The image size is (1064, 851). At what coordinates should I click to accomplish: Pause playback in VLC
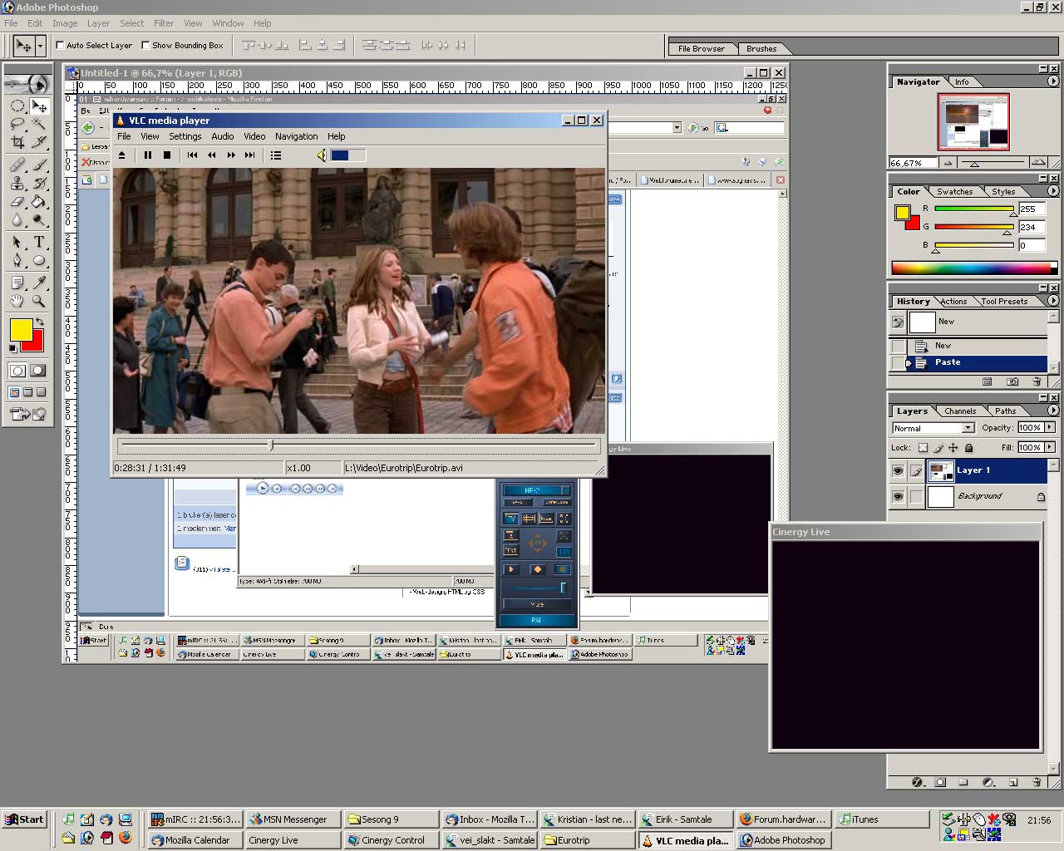click(148, 155)
